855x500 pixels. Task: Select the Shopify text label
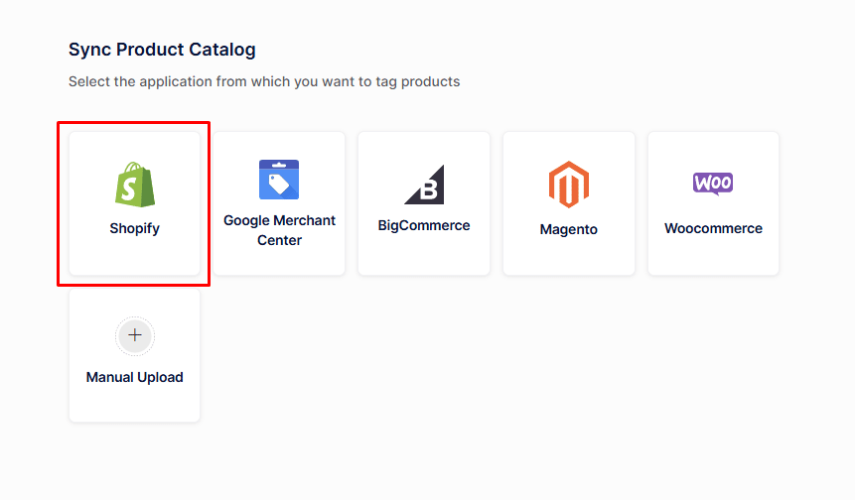(x=134, y=228)
